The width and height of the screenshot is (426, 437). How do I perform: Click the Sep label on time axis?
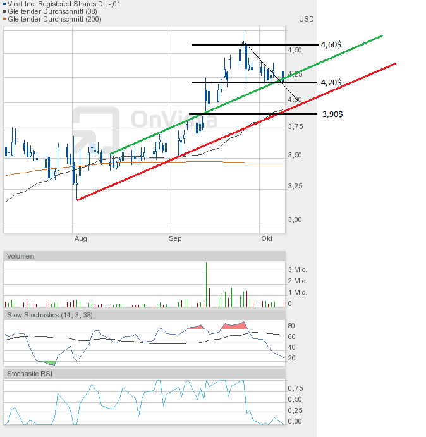(x=175, y=238)
